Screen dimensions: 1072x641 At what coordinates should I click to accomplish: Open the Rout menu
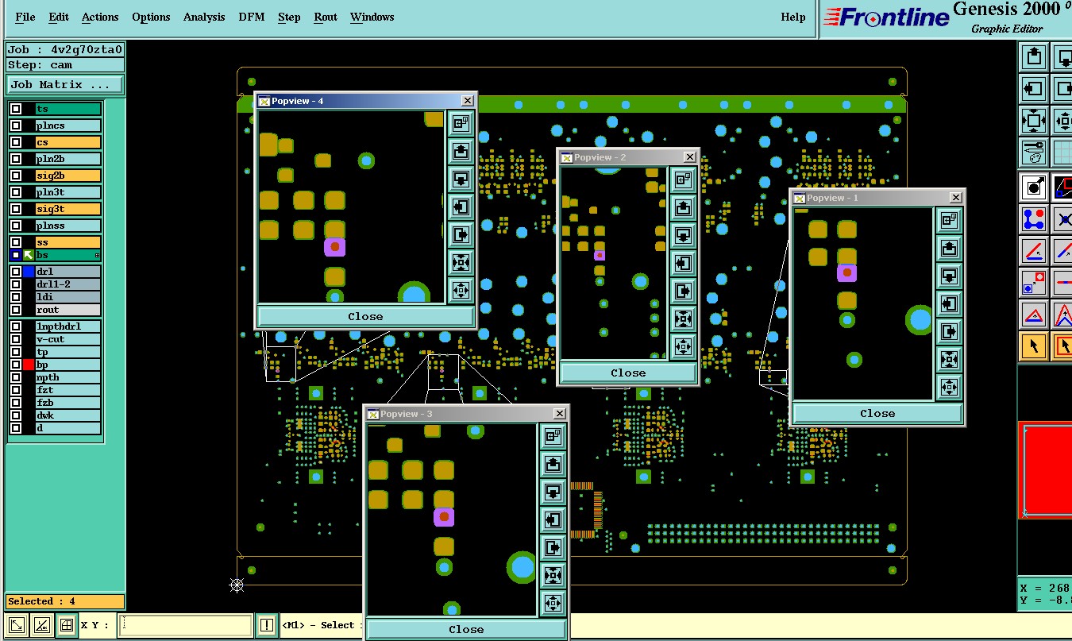(326, 17)
